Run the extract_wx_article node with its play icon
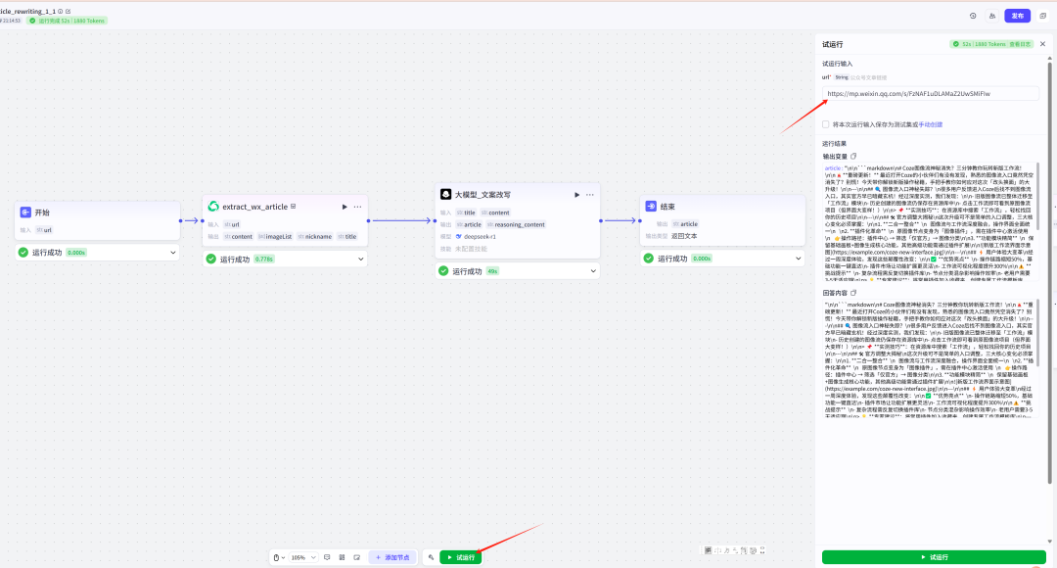Image resolution: width=1057 pixels, height=568 pixels. 345,207
